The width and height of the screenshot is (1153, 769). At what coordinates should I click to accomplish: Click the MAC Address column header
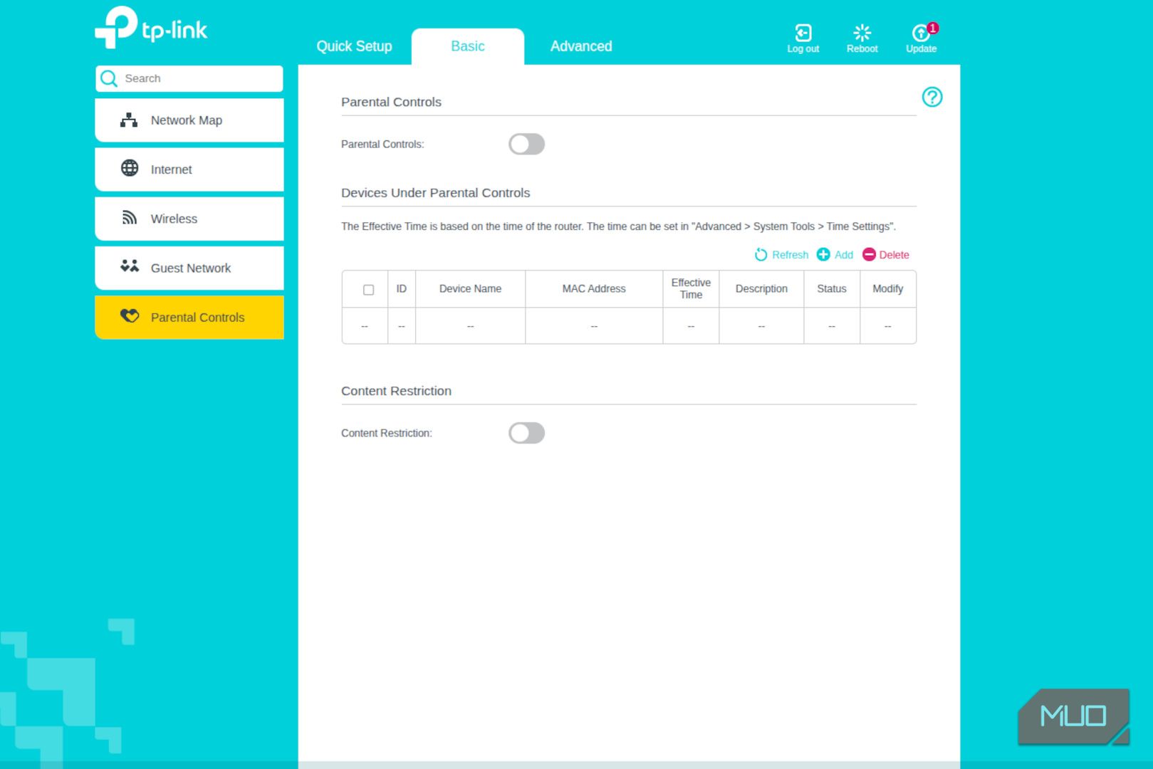point(594,288)
